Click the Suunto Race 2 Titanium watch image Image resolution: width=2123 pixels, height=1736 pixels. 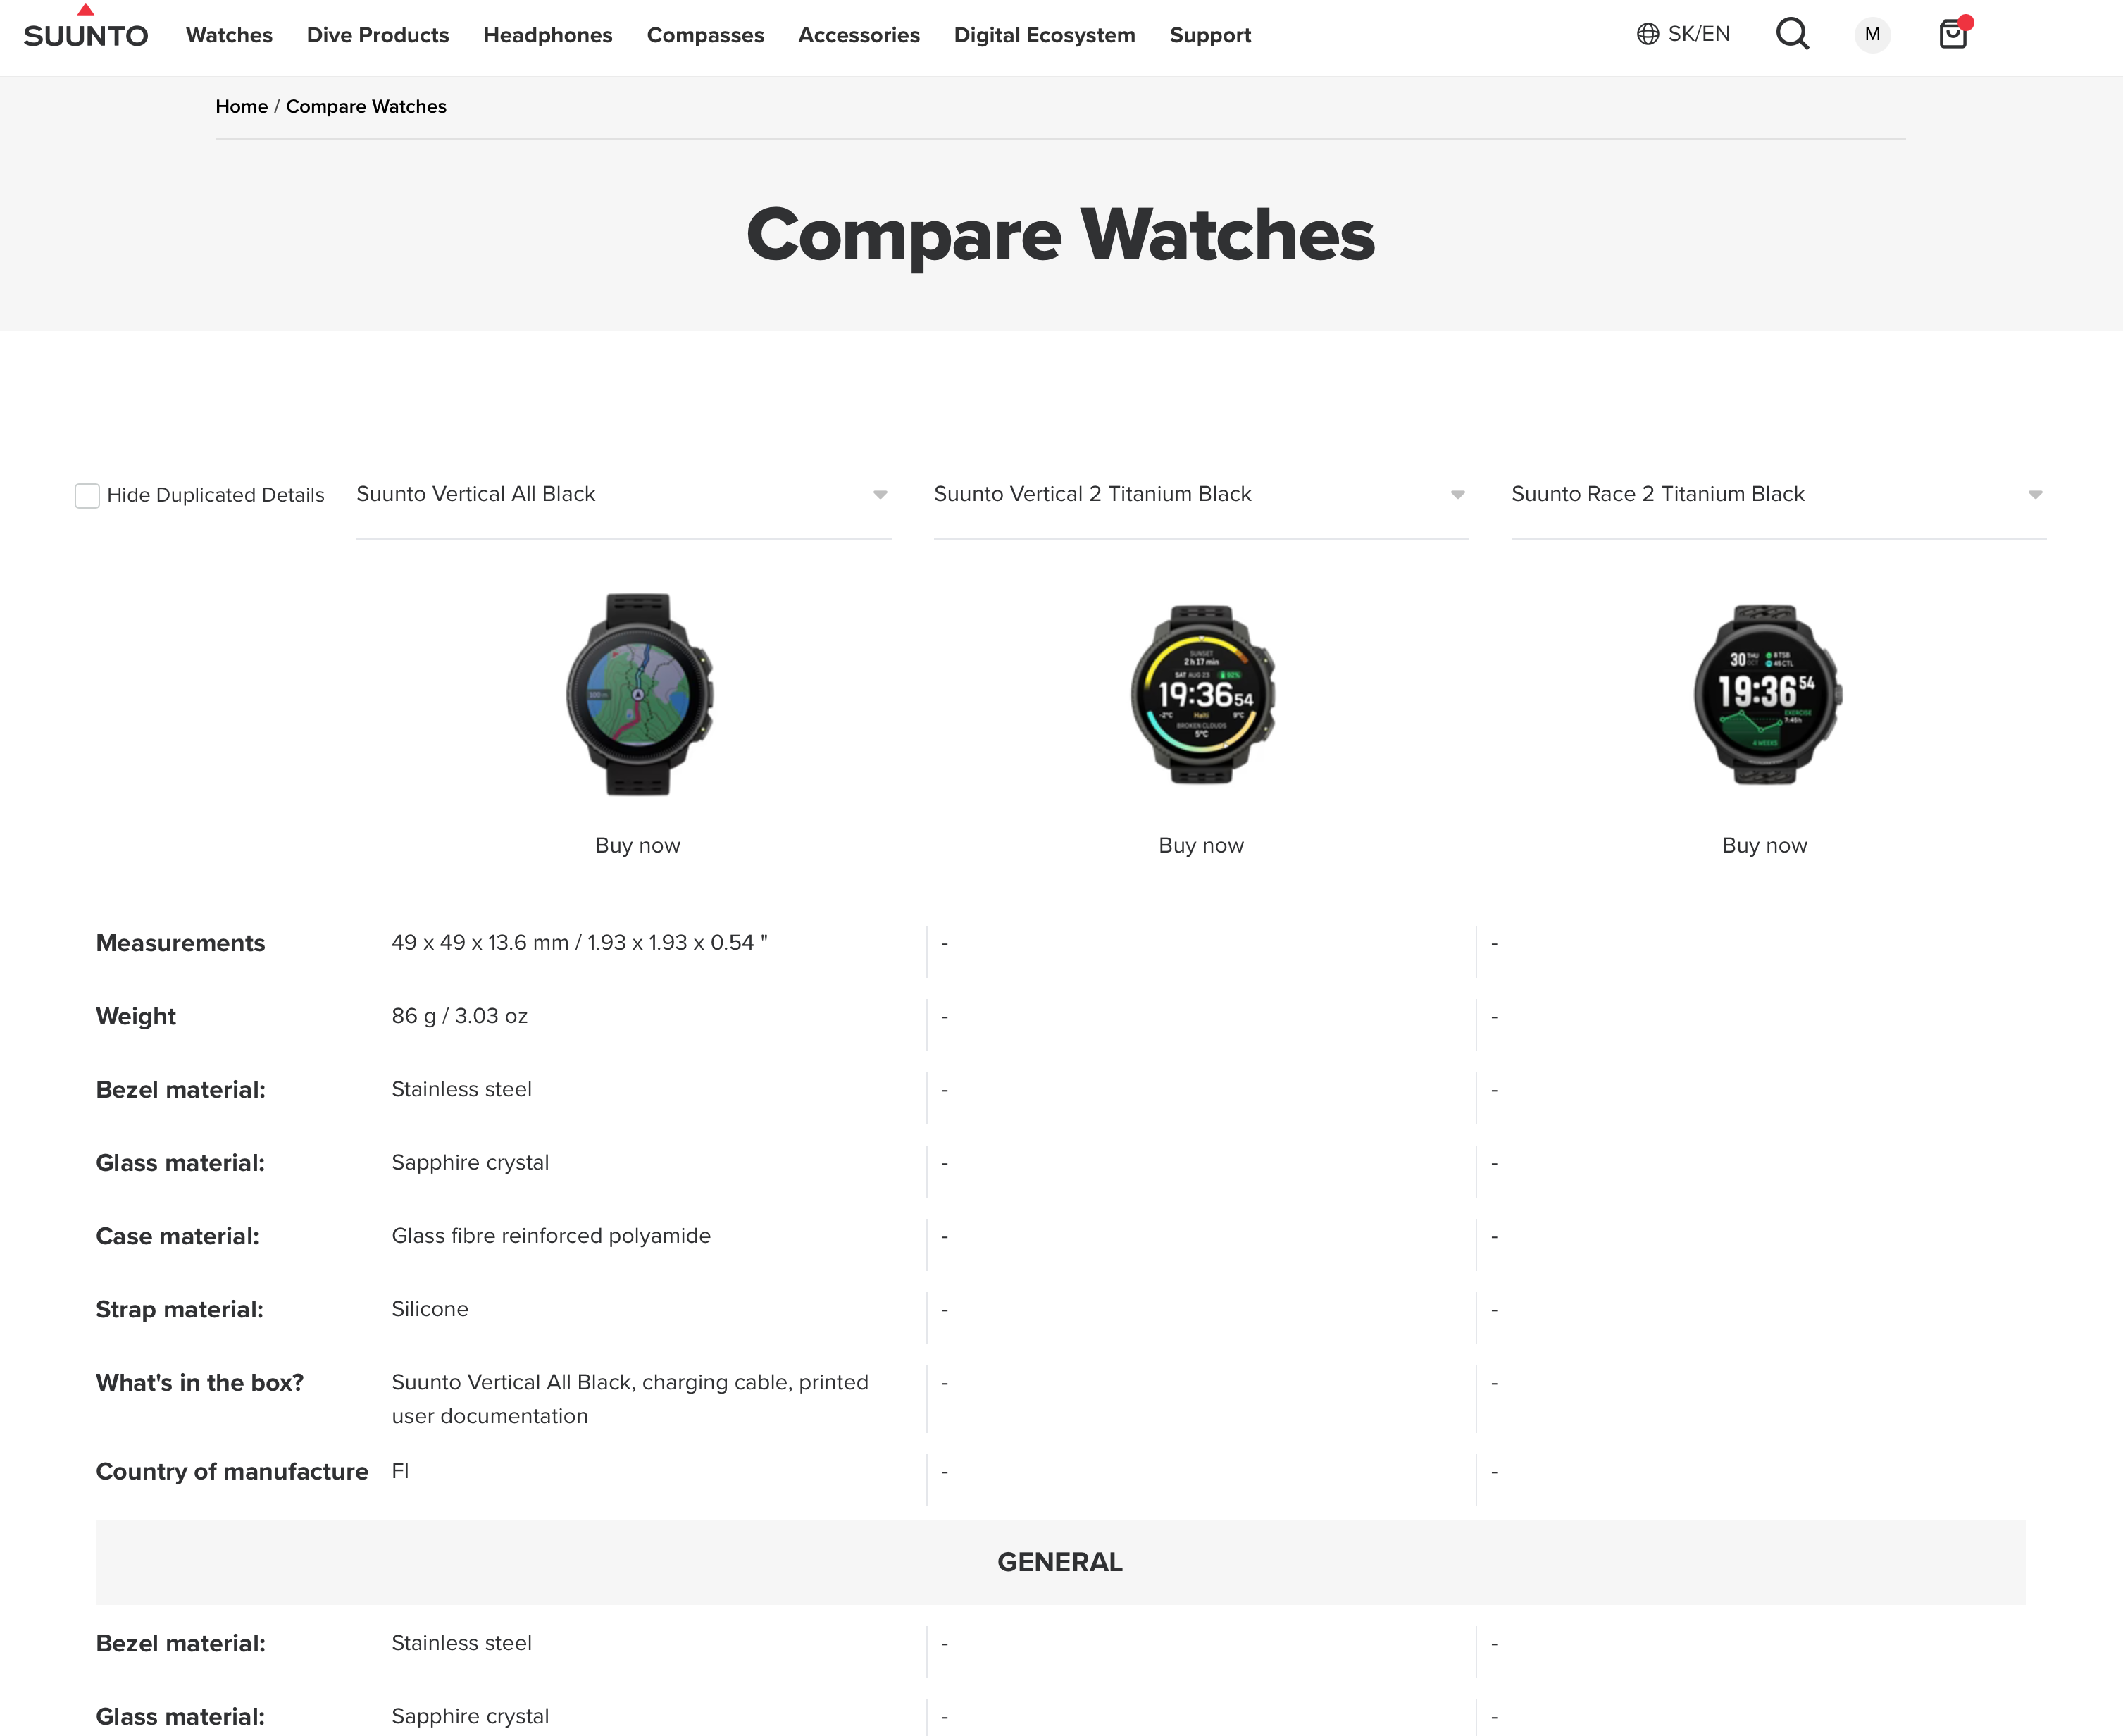click(1766, 694)
